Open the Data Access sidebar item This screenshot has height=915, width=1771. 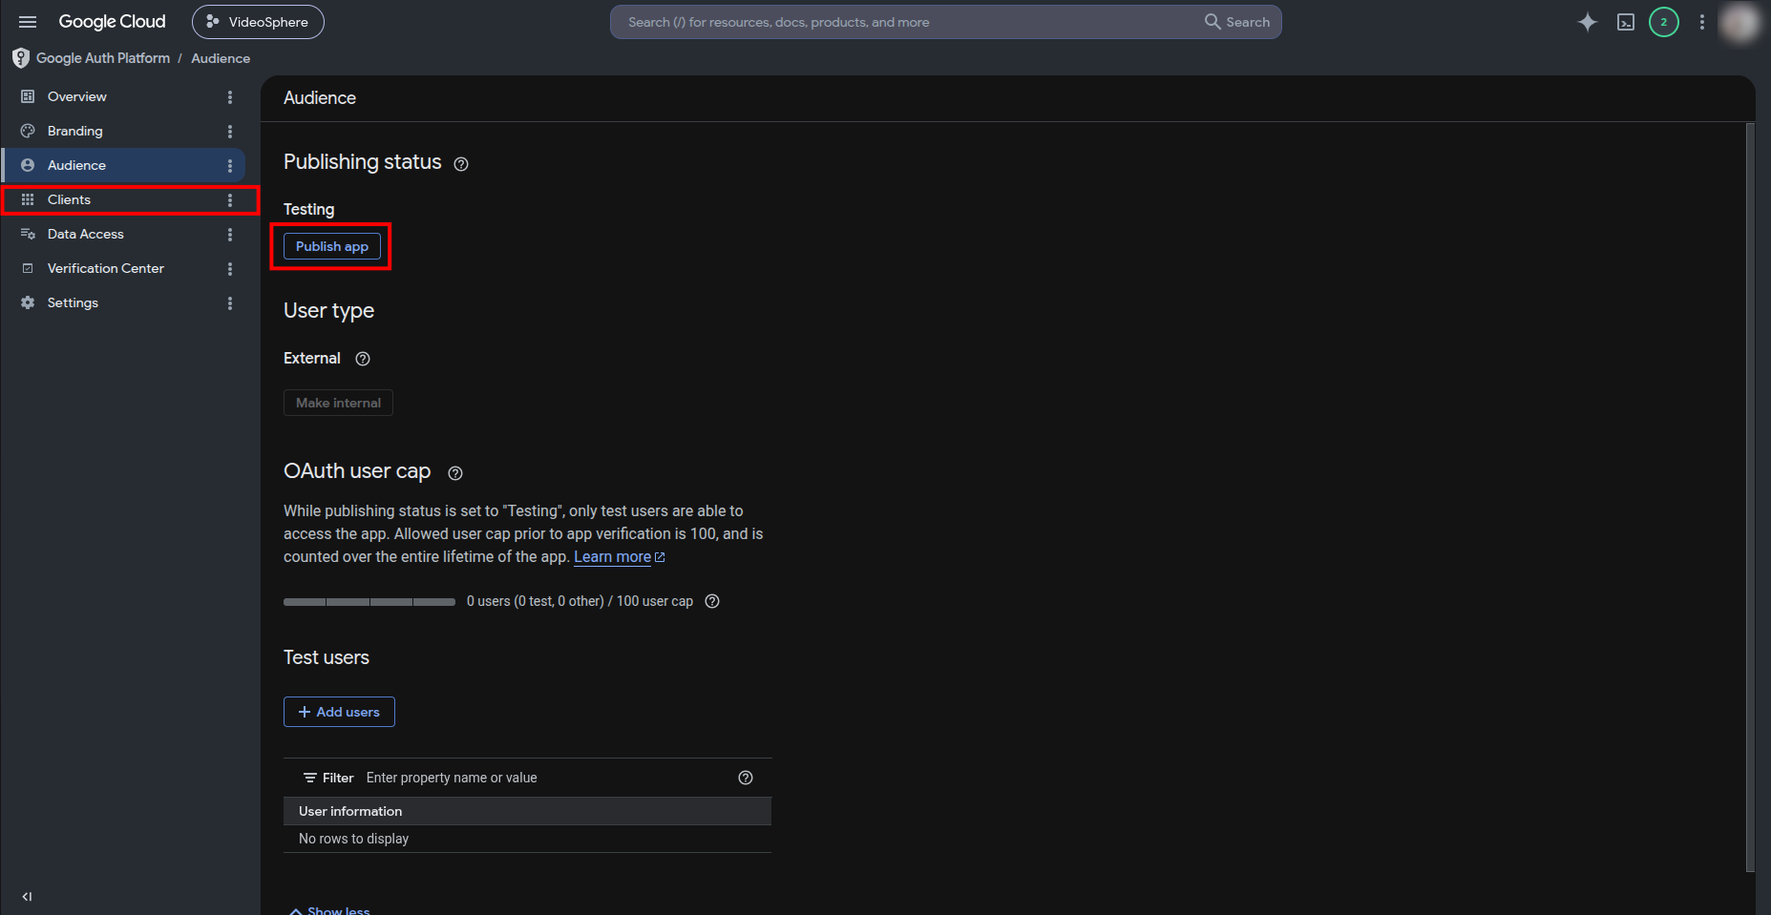tap(124, 234)
